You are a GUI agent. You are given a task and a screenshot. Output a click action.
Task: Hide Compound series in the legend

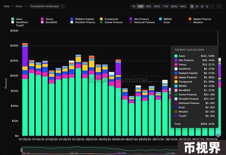(109, 19)
